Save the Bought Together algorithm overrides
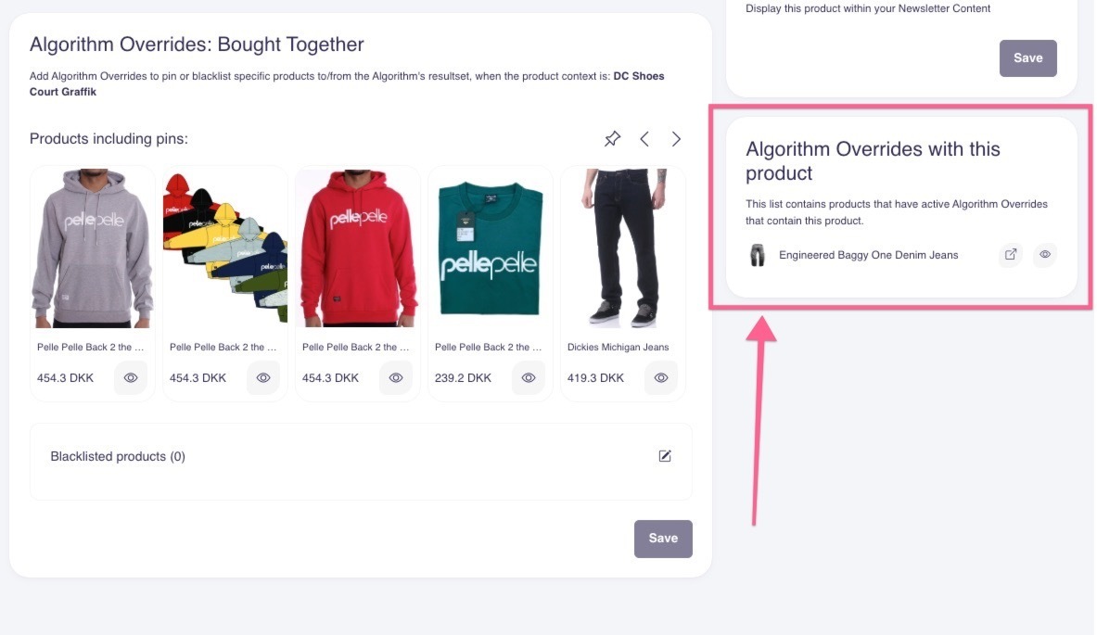Image resolution: width=1097 pixels, height=635 pixels. tap(663, 539)
